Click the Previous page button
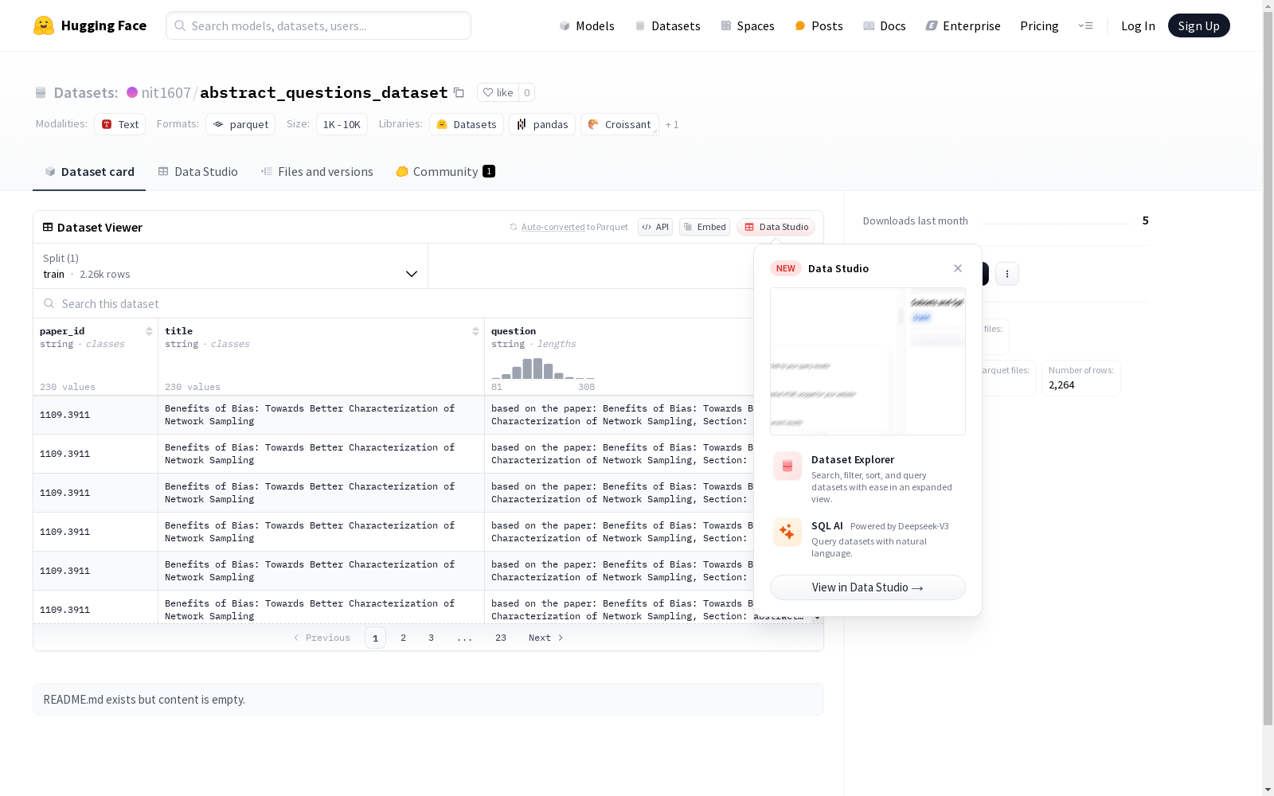The image size is (1274, 796). coord(322,638)
